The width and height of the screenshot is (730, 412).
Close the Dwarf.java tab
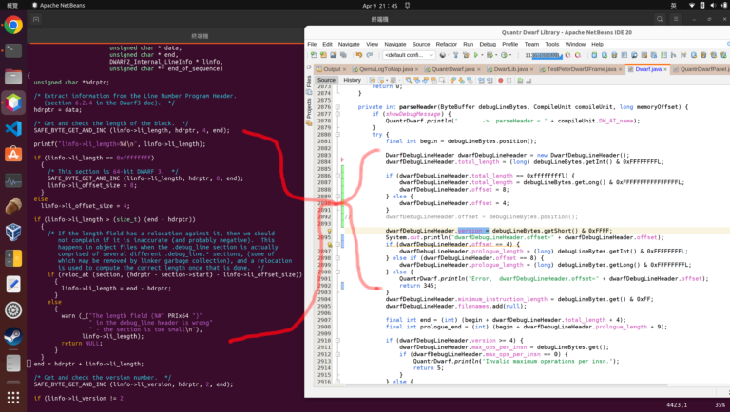pos(665,69)
